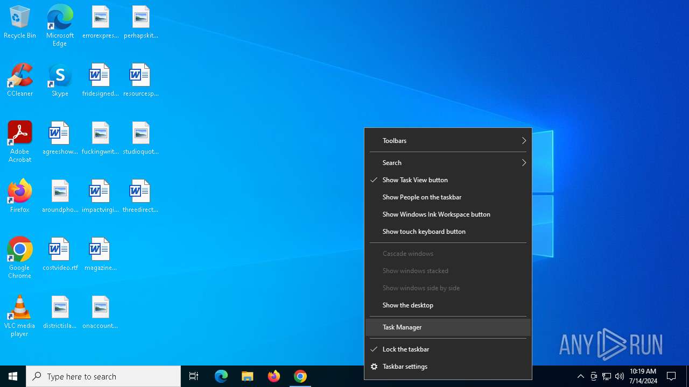Enable Show People on the taskbar

point(448,197)
